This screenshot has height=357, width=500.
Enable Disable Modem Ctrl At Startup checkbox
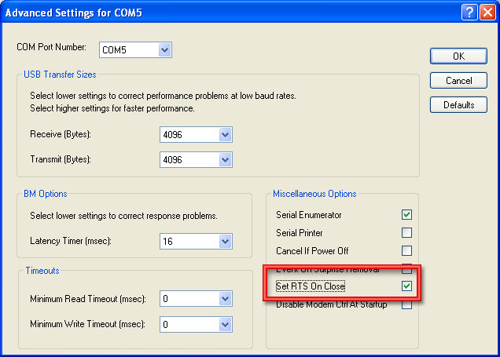[406, 304]
